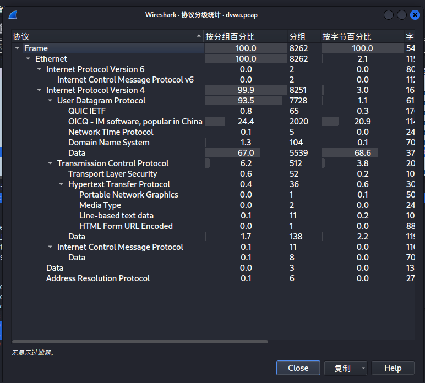Collapse the Frame tree node
Image resolution: width=425 pixels, height=383 pixels.
tap(17, 48)
